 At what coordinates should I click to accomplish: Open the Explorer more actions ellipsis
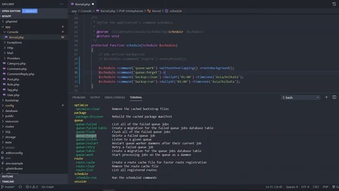[61, 4]
